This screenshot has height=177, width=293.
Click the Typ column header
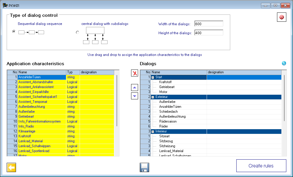73,72
